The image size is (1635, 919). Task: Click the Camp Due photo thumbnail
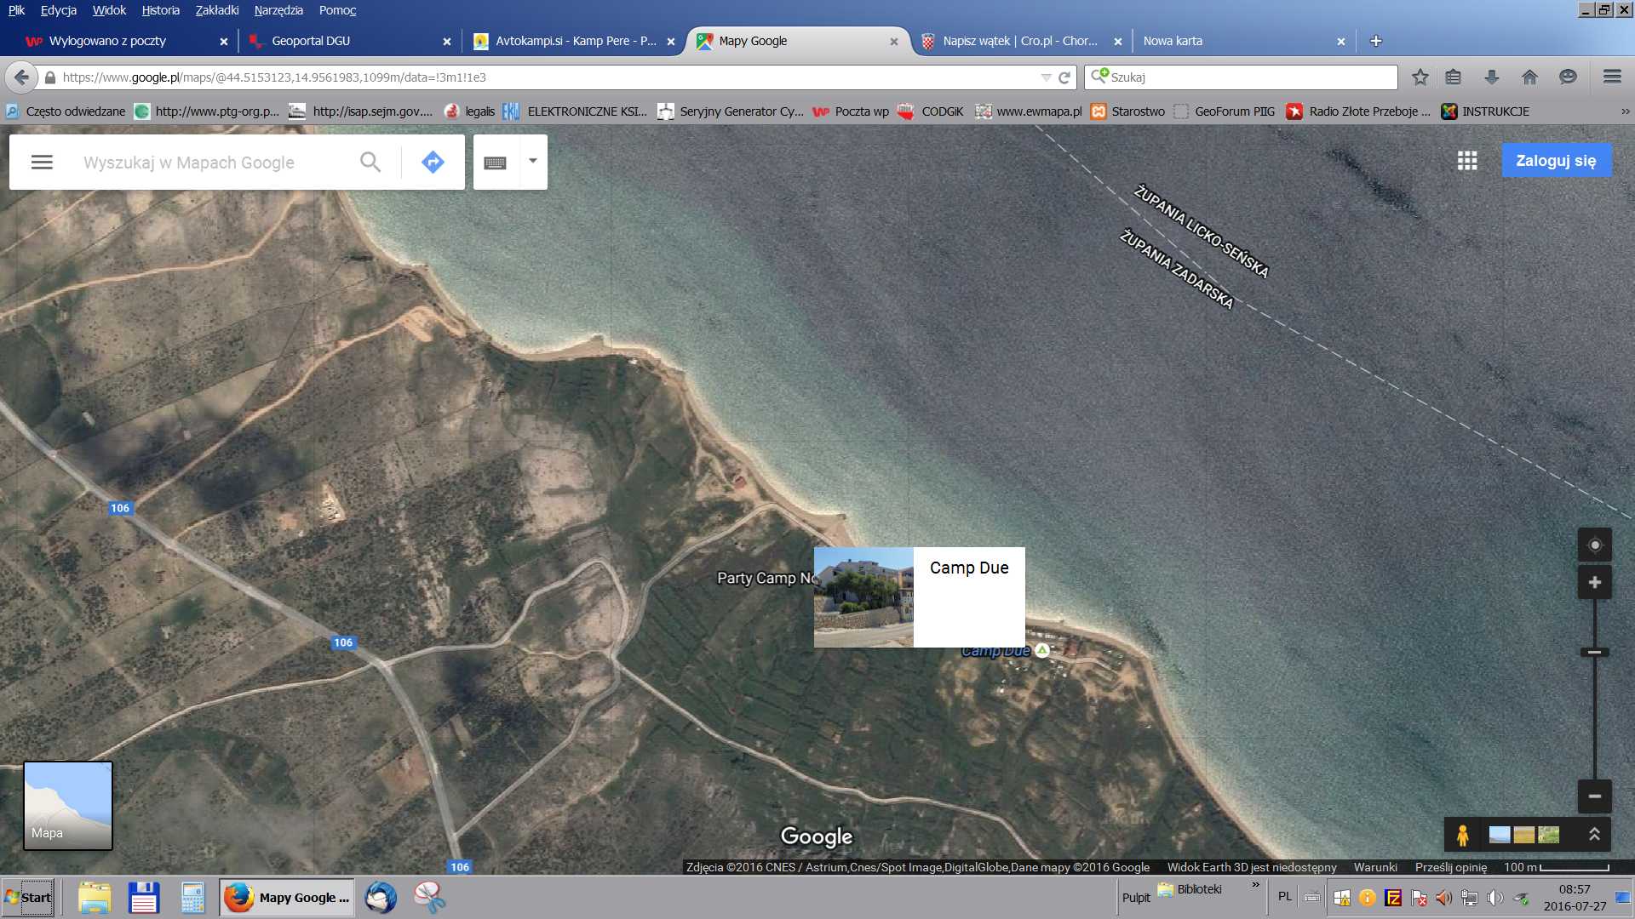(x=863, y=597)
